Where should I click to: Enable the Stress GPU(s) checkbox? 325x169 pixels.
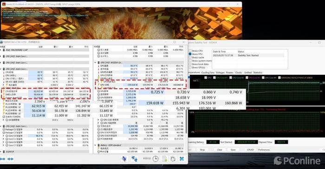(190, 67)
